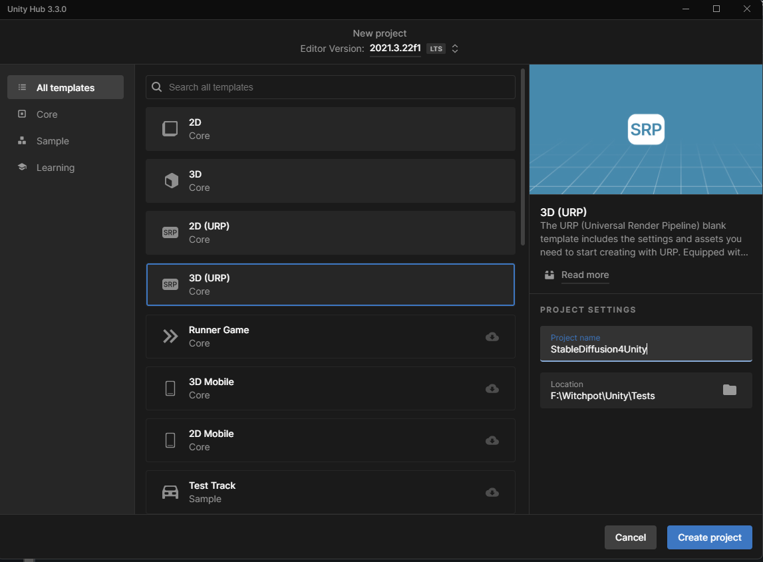Click the LTS badge
The width and height of the screenshot is (763, 562).
(x=436, y=49)
